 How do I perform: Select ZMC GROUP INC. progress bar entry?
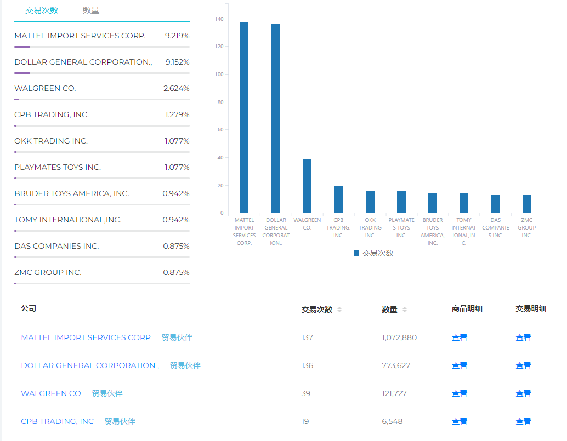coord(101,283)
